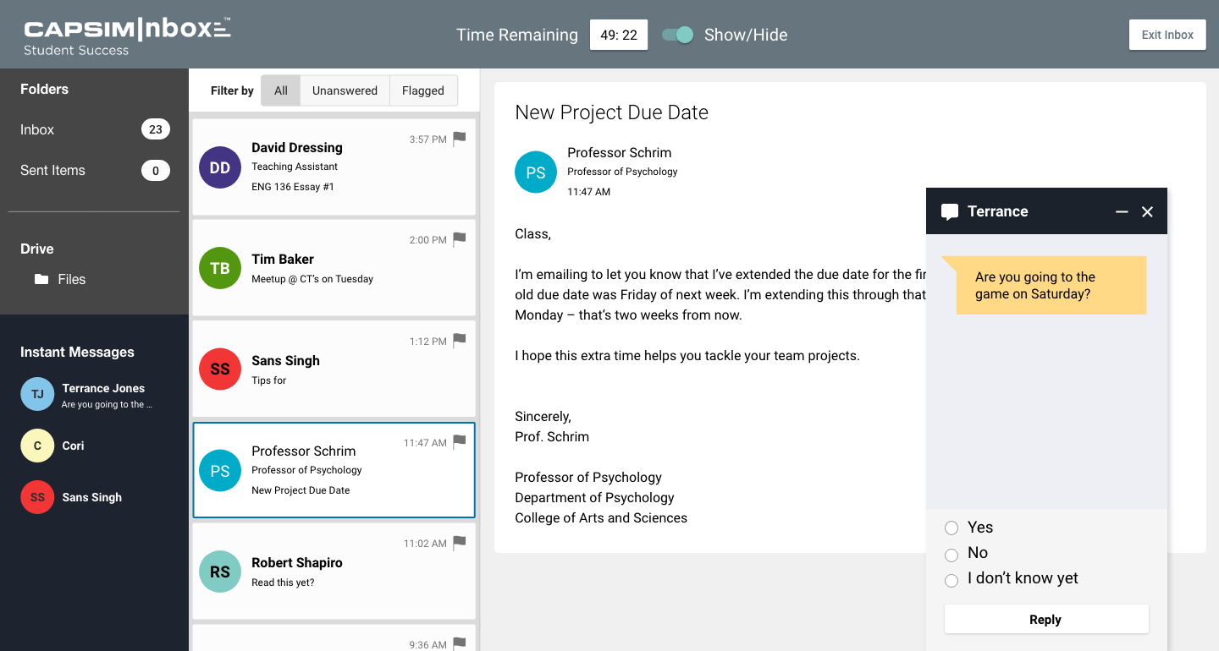Click the PS sender avatar in open message
This screenshot has height=651, width=1219.
point(536,172)
